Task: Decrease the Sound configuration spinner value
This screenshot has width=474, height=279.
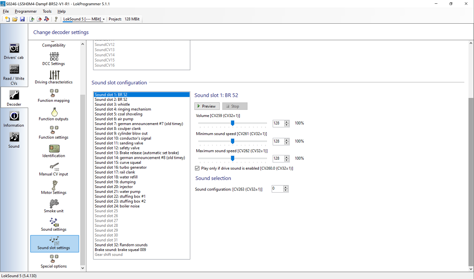Action: tap(286, 190)
